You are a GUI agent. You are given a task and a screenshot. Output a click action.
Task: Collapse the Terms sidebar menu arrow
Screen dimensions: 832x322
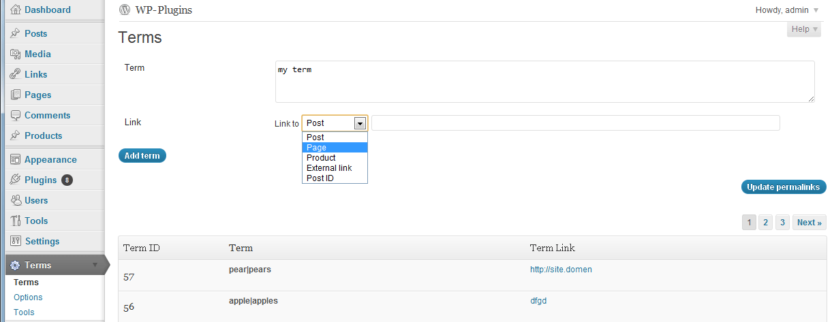[95, 265]
